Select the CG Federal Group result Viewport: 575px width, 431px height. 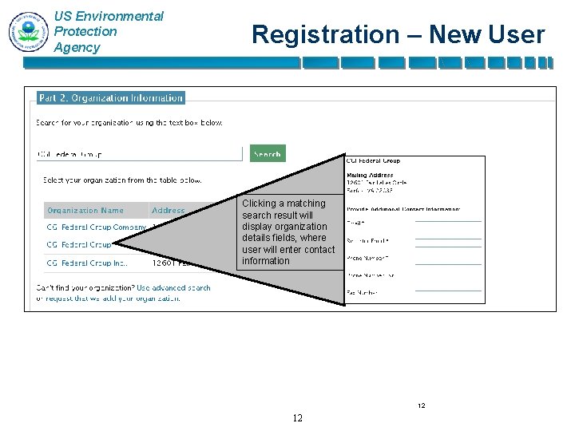point(79,244)
